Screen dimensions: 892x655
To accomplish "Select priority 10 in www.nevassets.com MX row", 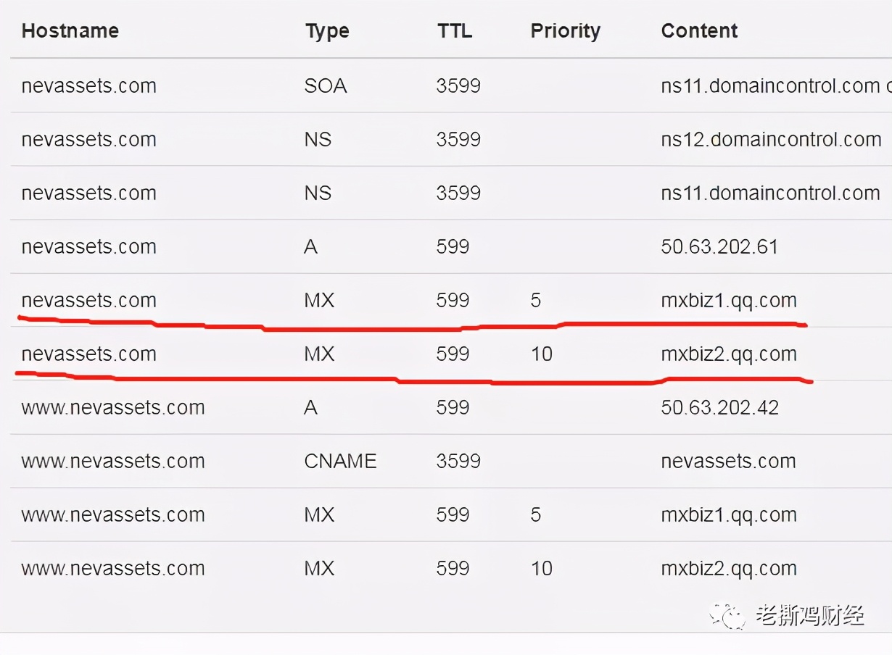I will [x=542, y=568].
